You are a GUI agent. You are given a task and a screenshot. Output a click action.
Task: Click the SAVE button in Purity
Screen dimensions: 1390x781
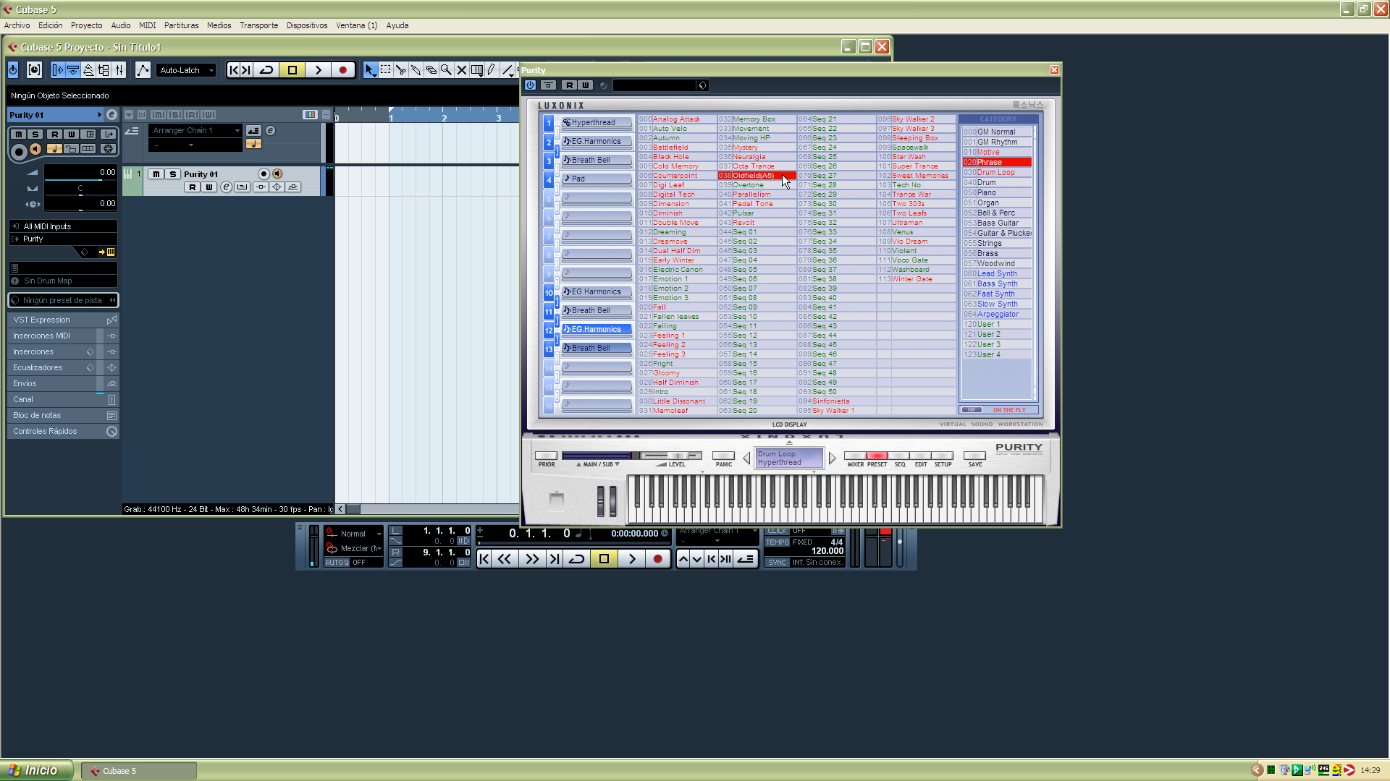point(975,456)
